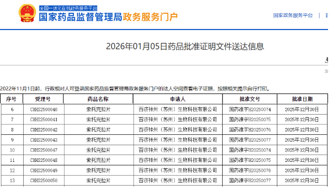Click the 受理号 column header
Viewport: 330px width, 188px height.
[x=43, y=99]
